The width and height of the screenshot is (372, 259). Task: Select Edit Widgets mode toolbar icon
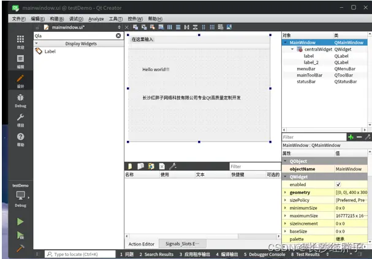click(135, 27)
